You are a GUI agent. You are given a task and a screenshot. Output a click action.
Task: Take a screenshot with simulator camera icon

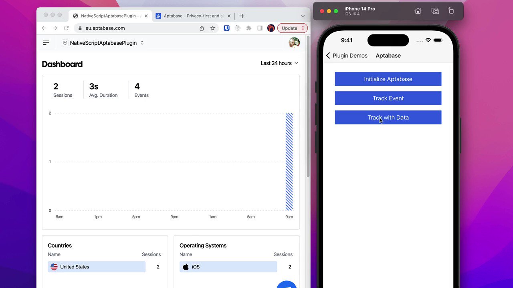click(x=435, y=11)
